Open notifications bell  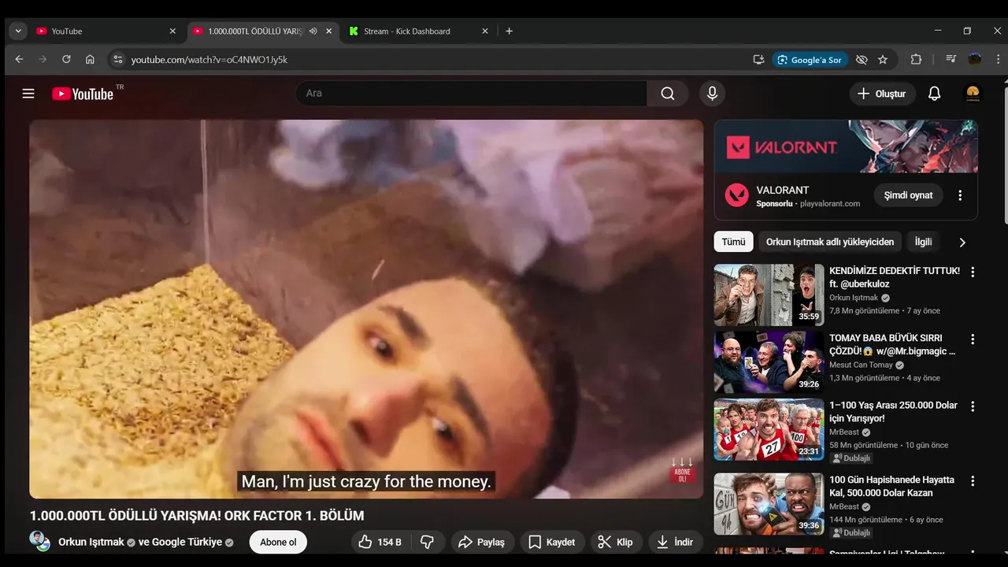(934, 94)
